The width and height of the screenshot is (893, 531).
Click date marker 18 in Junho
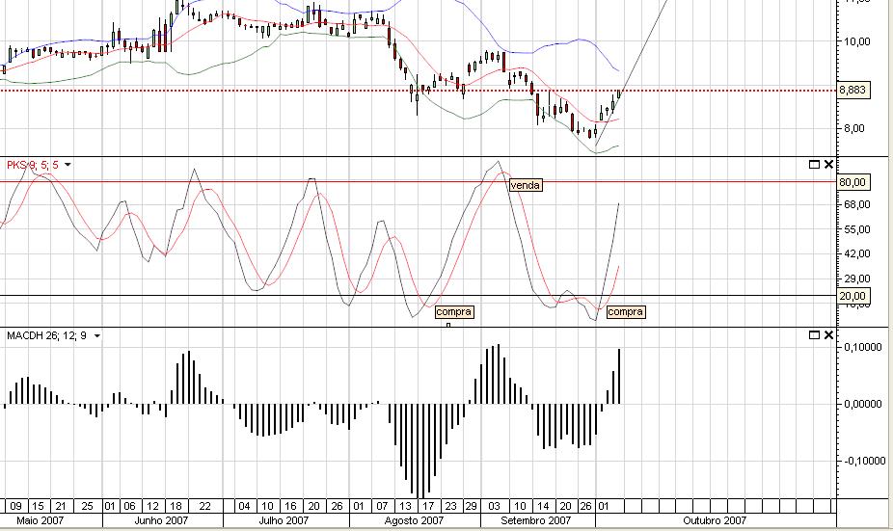click(176, 506)
